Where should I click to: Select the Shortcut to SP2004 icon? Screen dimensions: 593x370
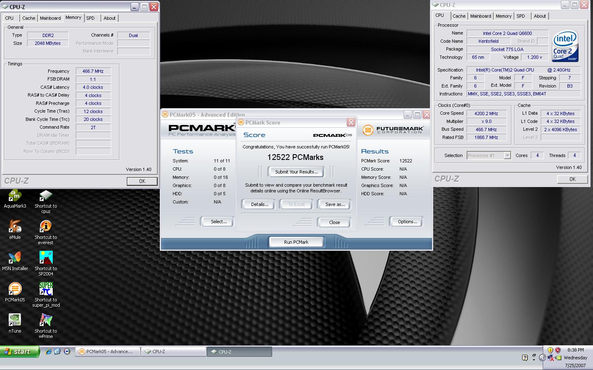pyautogui.click(x=46, y=264)
